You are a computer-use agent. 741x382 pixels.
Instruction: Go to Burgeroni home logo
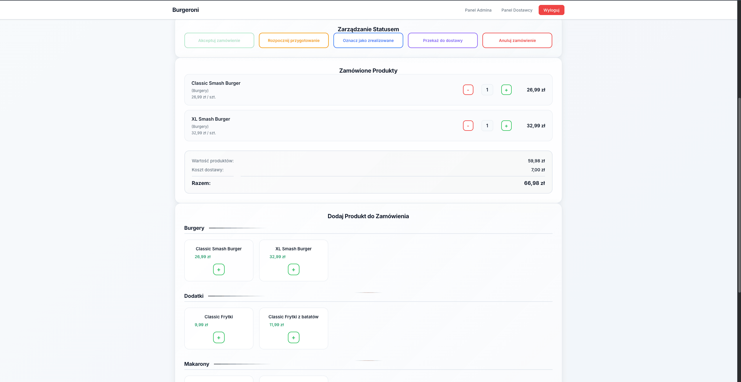tap(186, 10)
